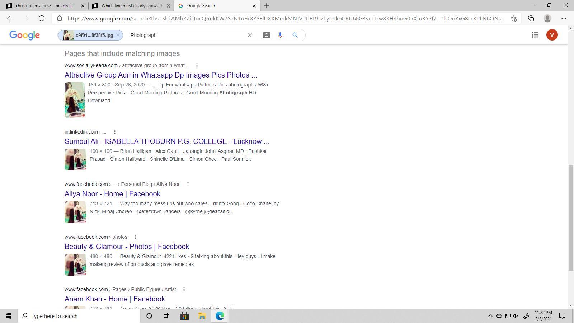The height and width of the screenshot is (323, 574).
Task: Open the muted volume control in tray
Action: tap(516, 316)
